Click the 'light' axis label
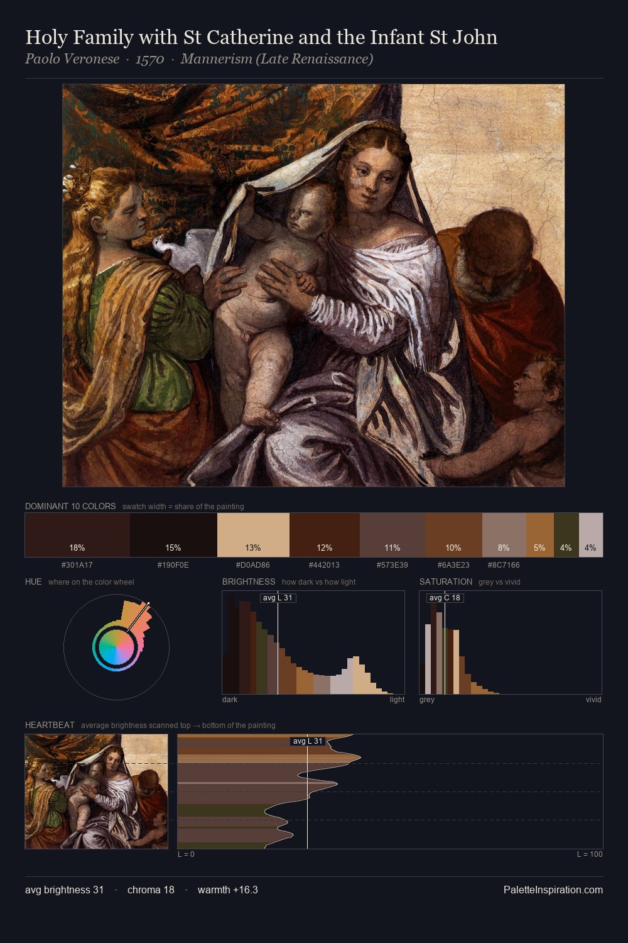This screenshot has width=628, height=943. [x=397, y=700]
